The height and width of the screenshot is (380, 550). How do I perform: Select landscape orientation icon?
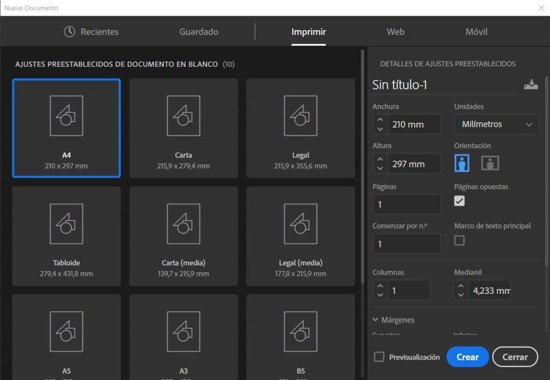click(490, 163)
